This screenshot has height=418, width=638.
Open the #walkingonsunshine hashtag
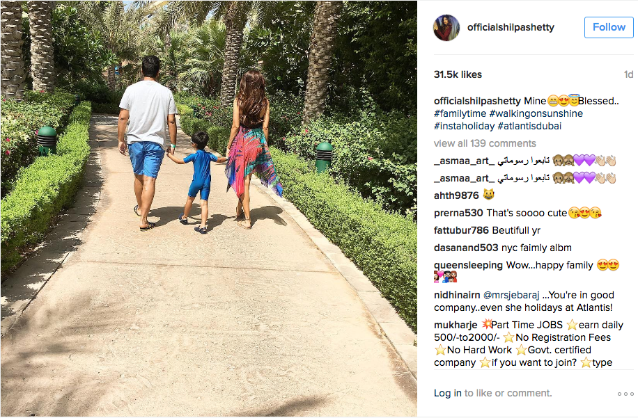[x=536, y=113]
